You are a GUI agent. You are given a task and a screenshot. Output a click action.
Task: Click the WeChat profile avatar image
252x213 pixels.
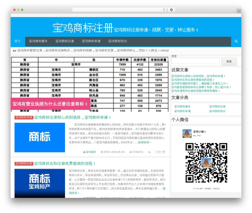[187, 133]
